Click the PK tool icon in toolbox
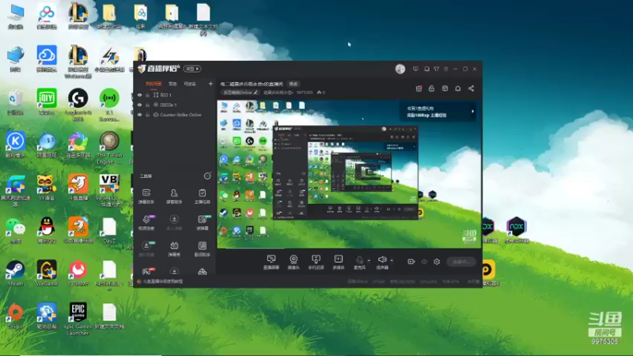The image size is (633, 356). tap(146, 271)
